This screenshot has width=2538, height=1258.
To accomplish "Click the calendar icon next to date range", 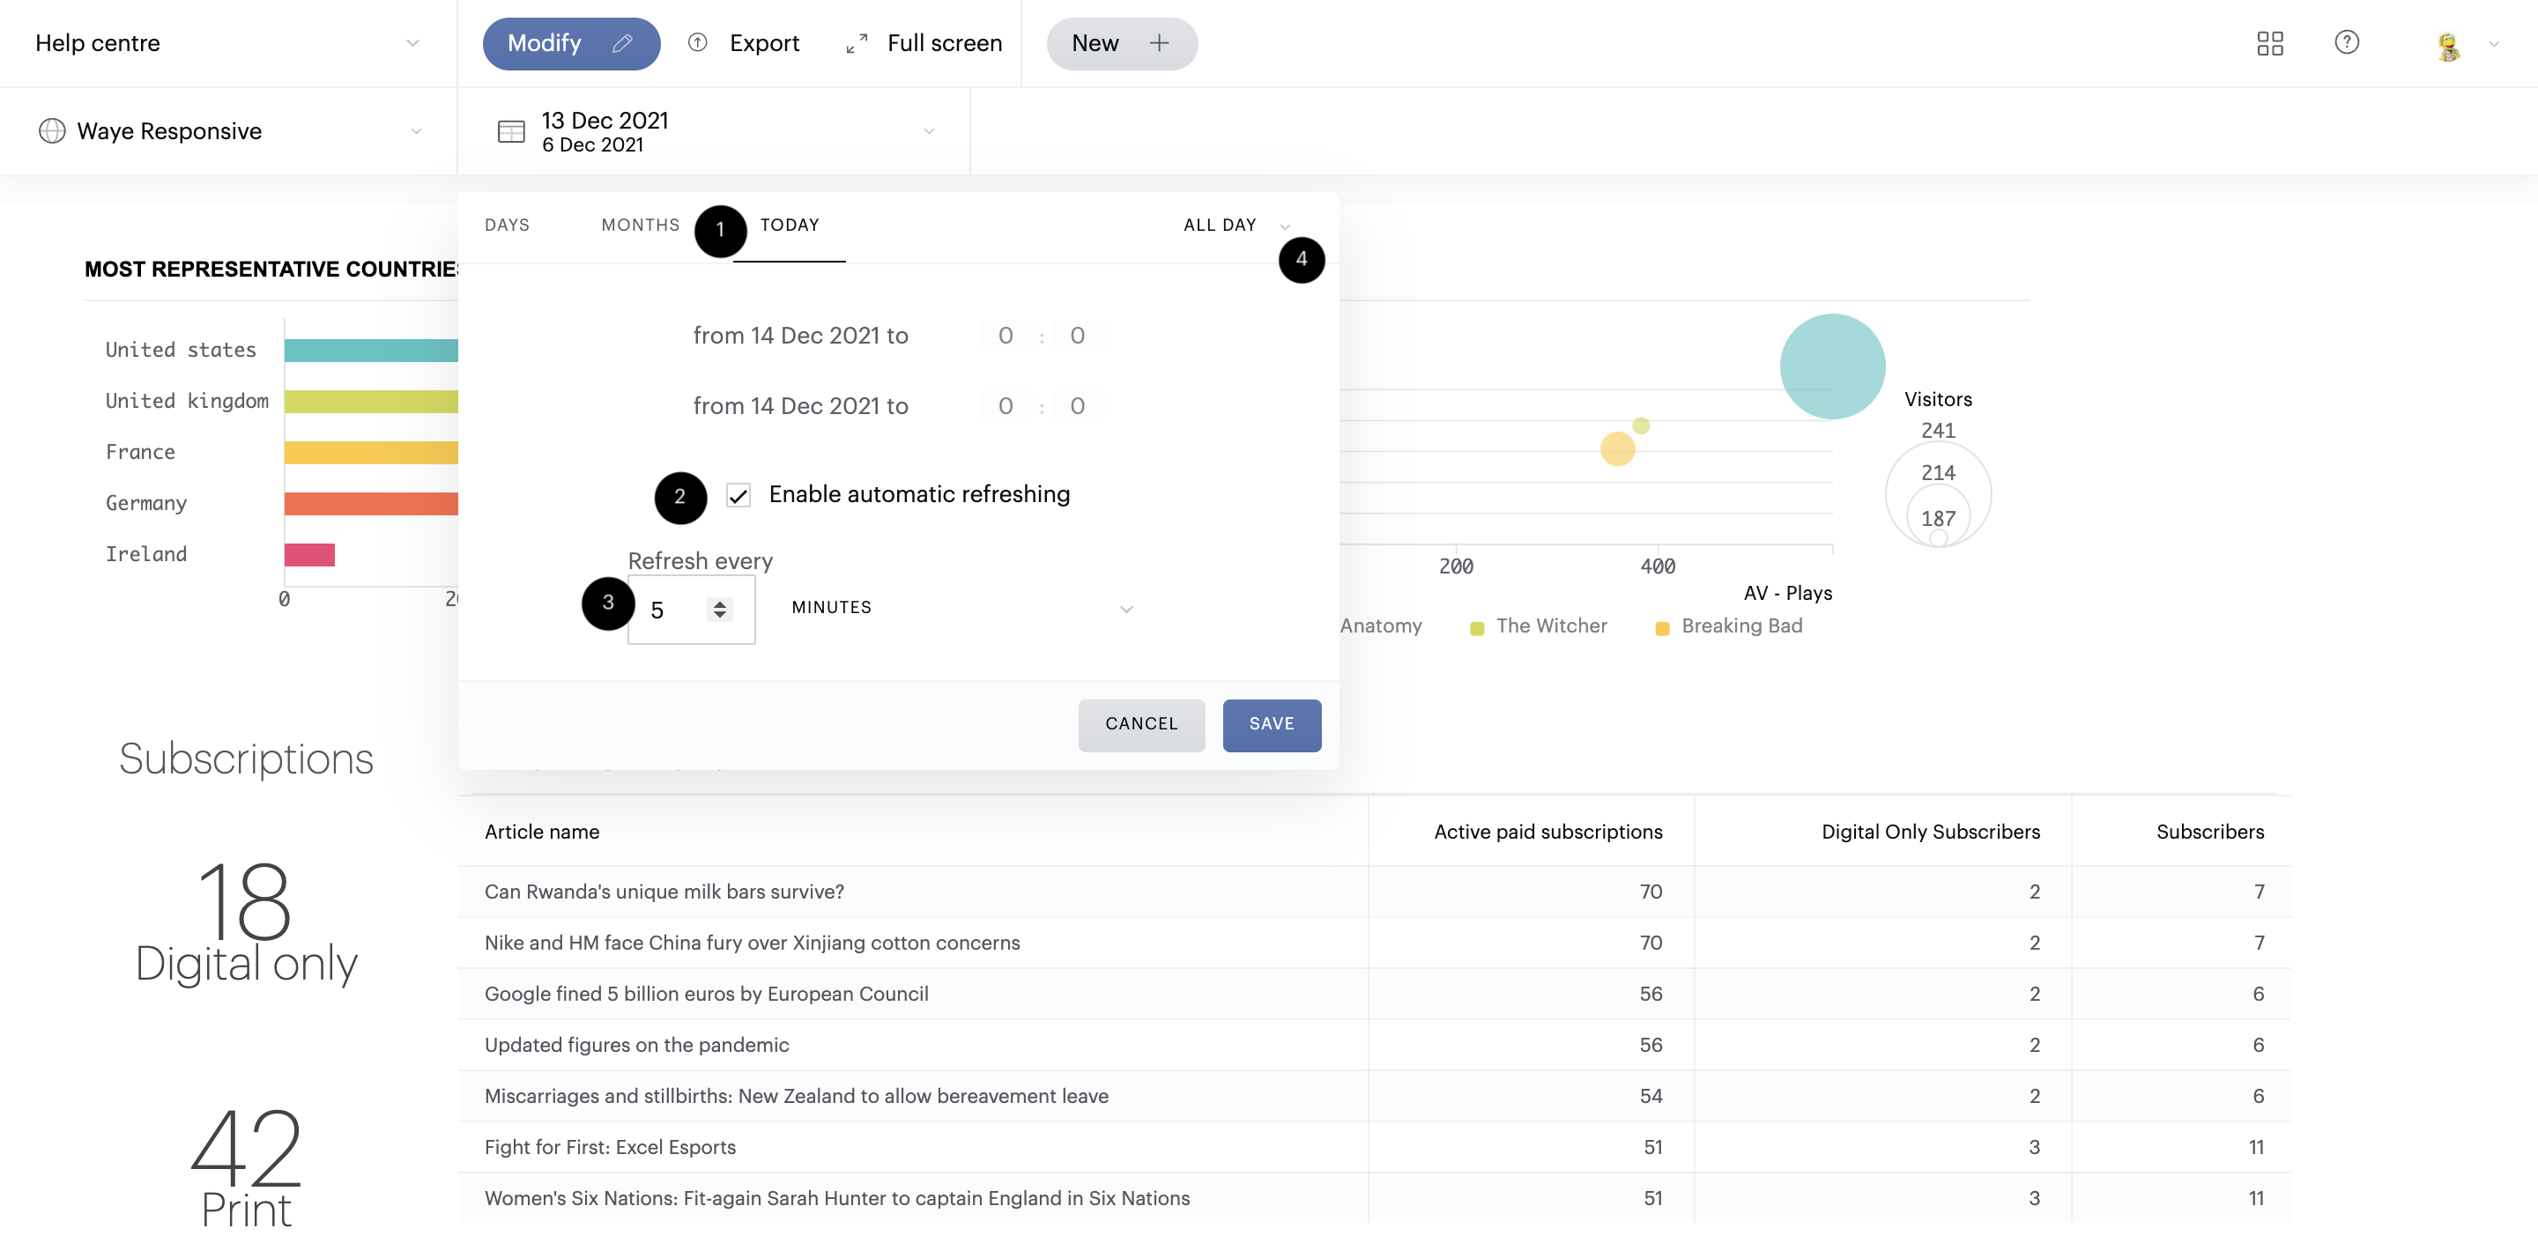I will pos(511,130).
